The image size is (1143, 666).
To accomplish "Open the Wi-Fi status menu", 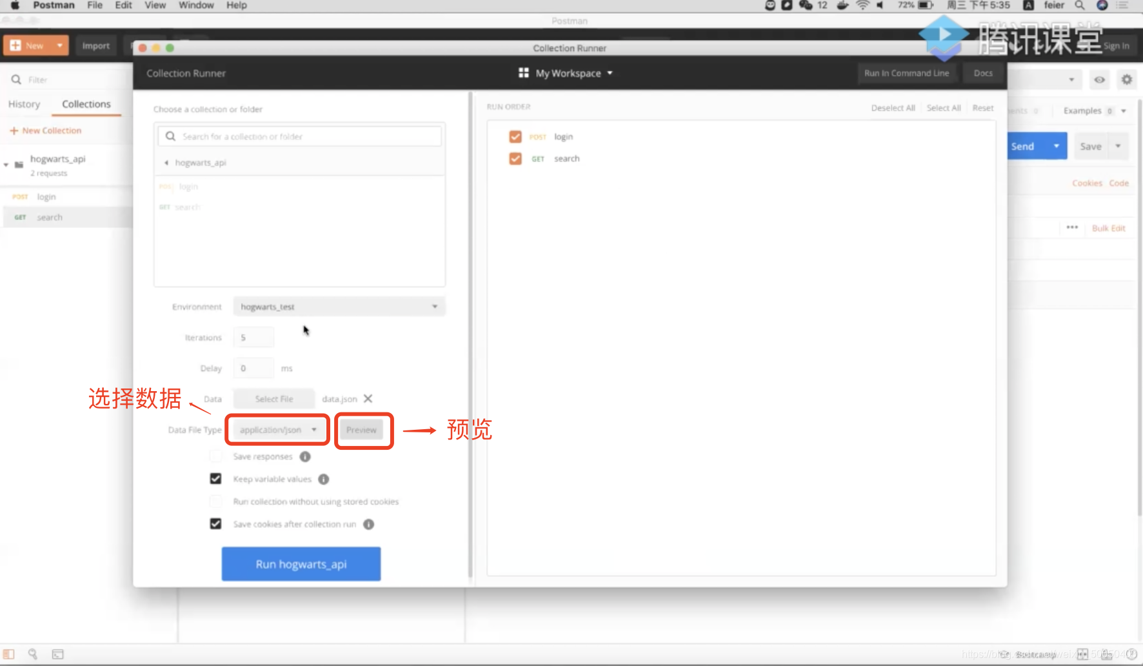I will click(862, 5).
